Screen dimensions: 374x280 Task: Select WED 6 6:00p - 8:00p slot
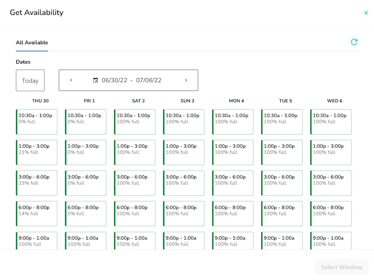pyautogui.click(x=331, y=214)
